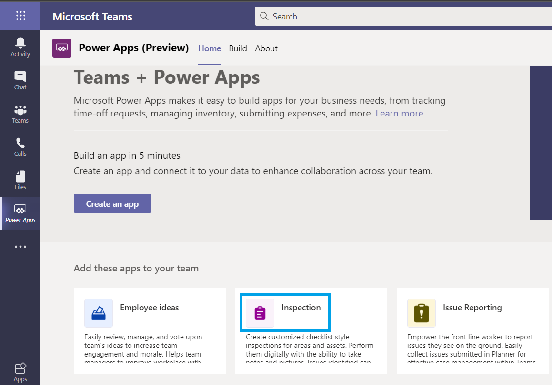Select the Issue Reporting warning icon
552x386 pixels.
point(421,313)
